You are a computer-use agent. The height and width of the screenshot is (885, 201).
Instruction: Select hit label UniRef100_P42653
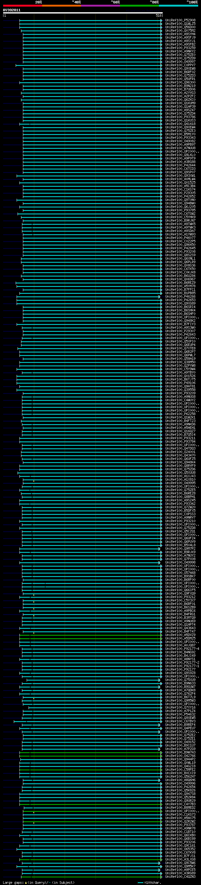click(180, 300)
